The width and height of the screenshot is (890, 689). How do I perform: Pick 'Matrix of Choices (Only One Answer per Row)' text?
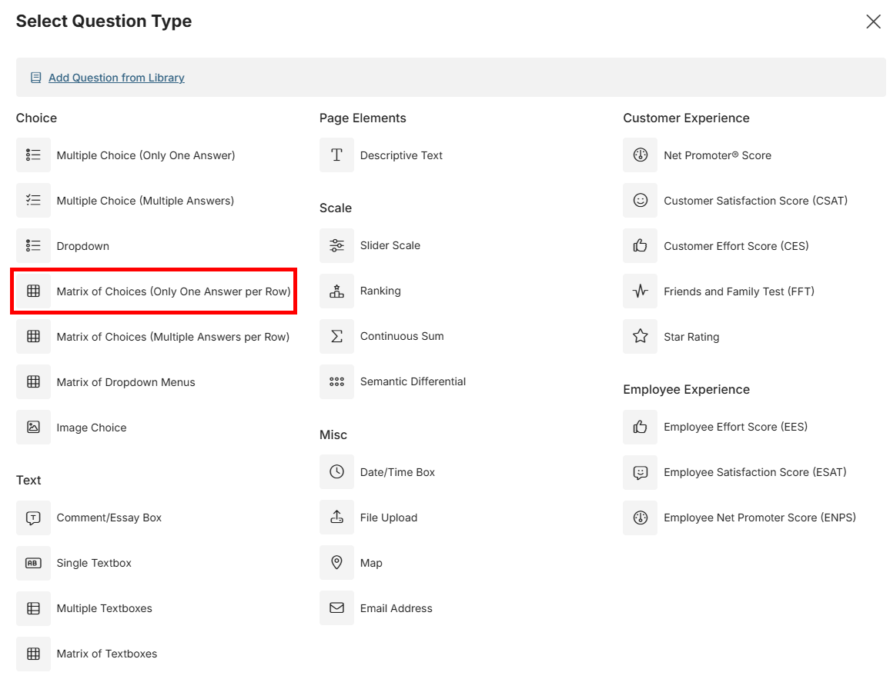[x=174, y=291]
